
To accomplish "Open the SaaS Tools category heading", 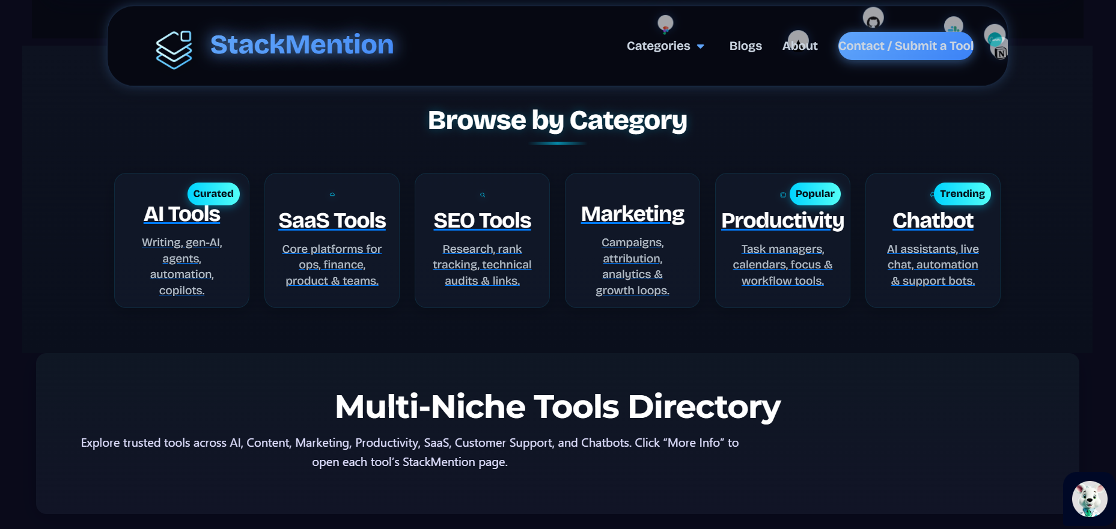I will pyautogui.click(x=332, y=220).
